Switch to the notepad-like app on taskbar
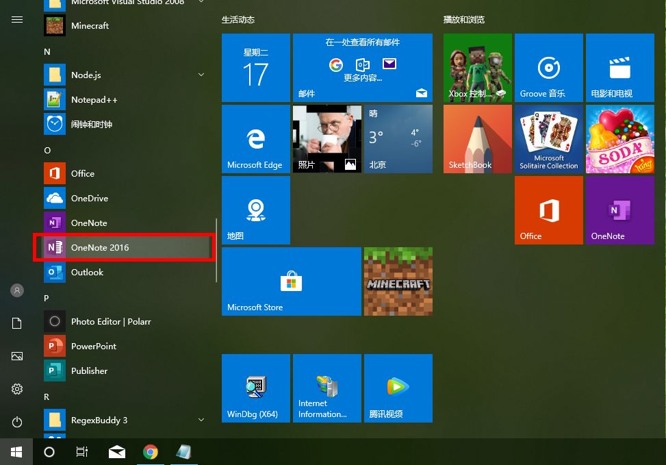Screen dimensions: 666x465 (183, 452)
